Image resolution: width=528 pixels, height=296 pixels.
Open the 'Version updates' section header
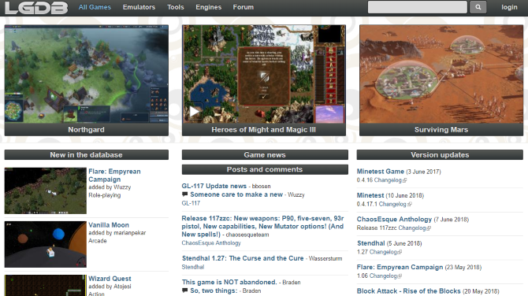[440, 155]
